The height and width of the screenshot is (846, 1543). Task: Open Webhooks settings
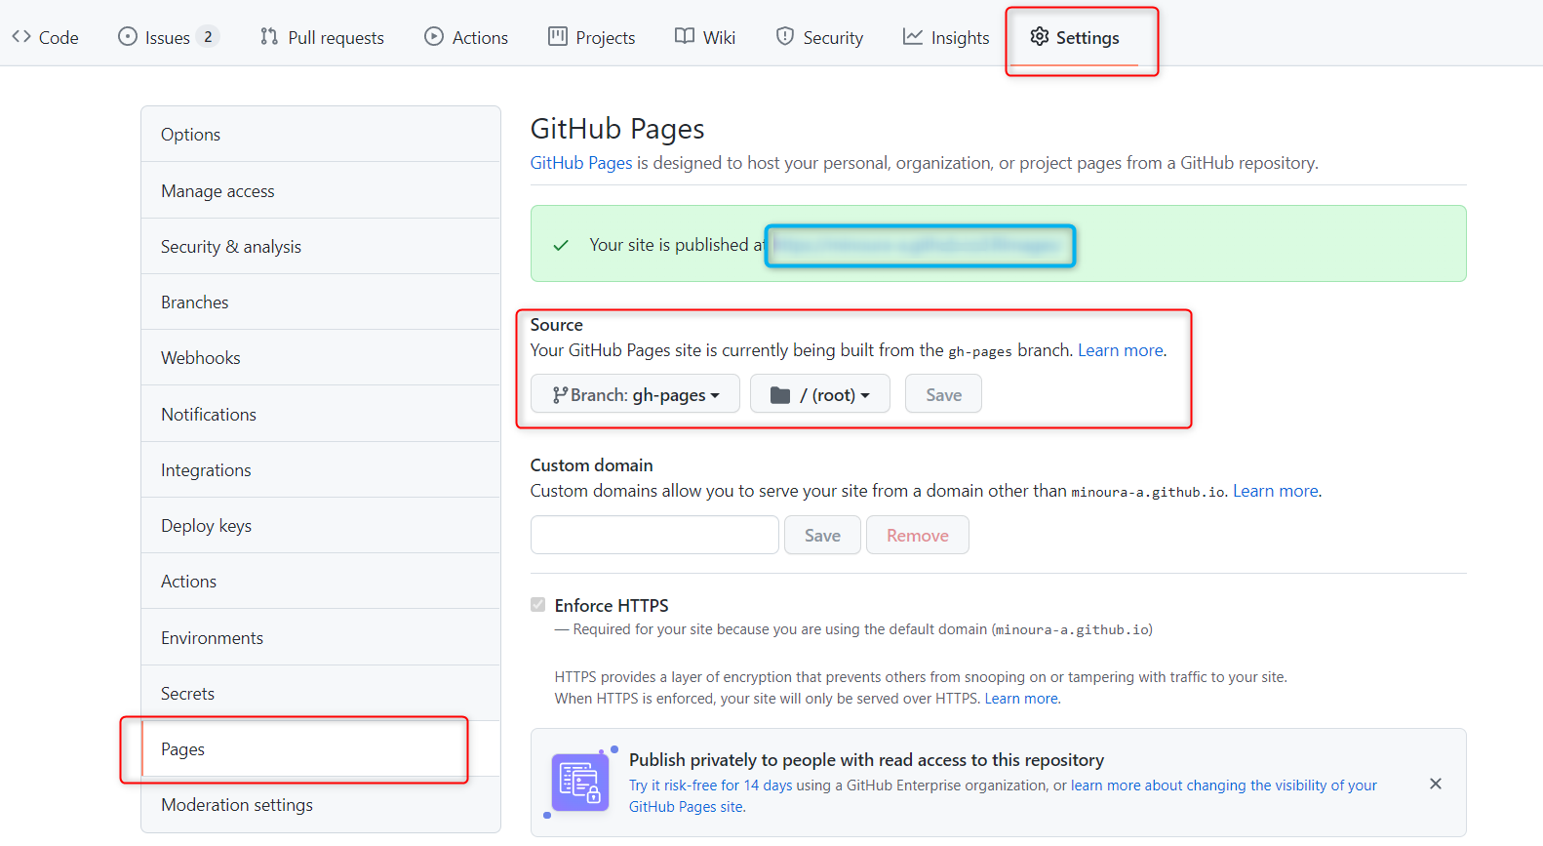click(321, 358)
